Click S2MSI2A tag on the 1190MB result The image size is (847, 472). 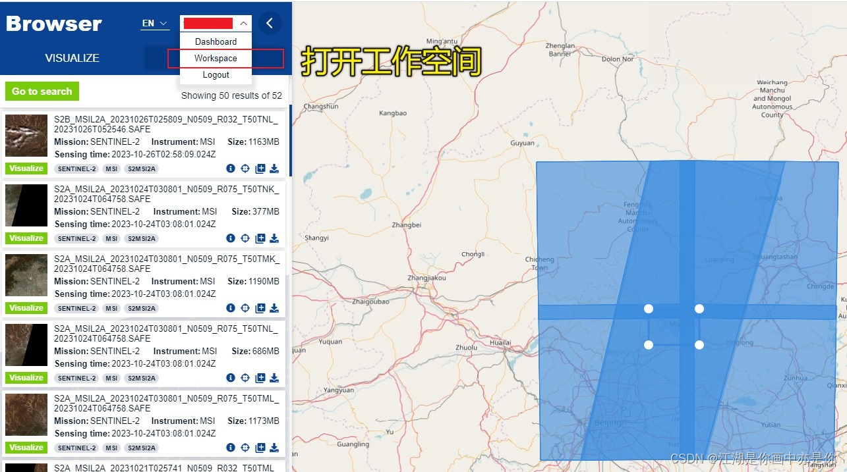[141, 308]
